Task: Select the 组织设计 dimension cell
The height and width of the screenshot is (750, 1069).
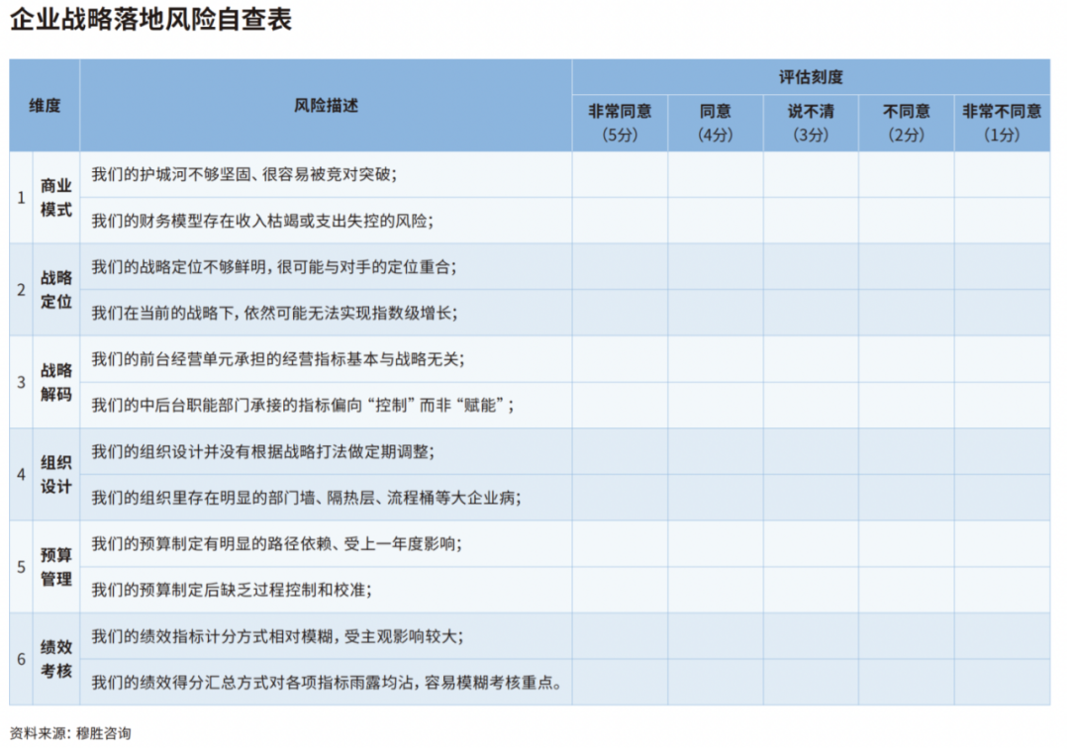Action: click(x=56, y=474)
